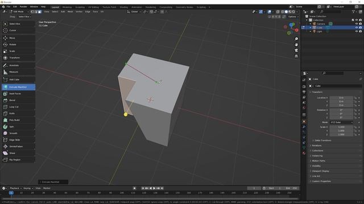Play the animation forward

[154, 188]
